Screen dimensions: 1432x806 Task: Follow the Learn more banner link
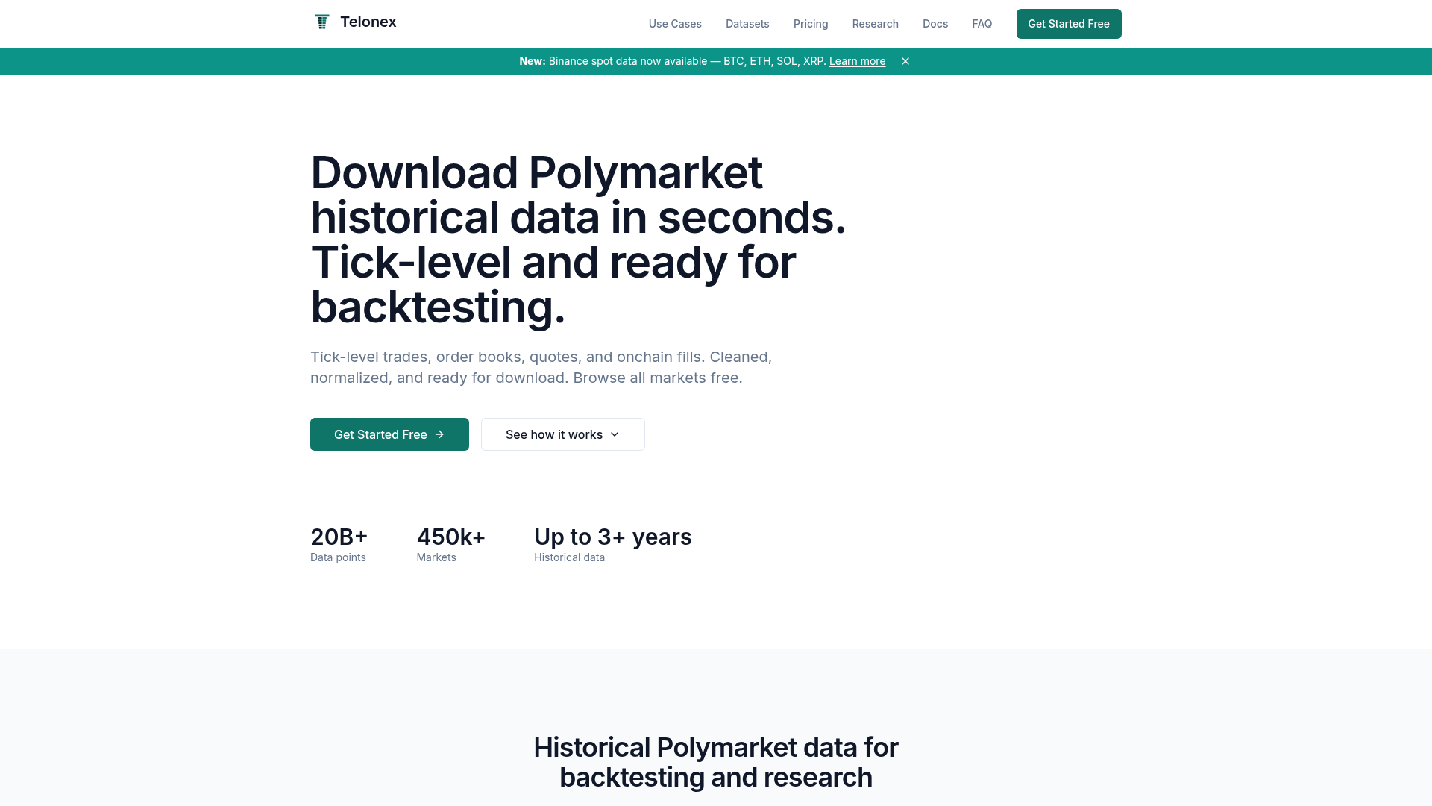857,61
